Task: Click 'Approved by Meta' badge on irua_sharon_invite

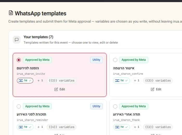Action: pyautogui.click(x=37, y=60)
